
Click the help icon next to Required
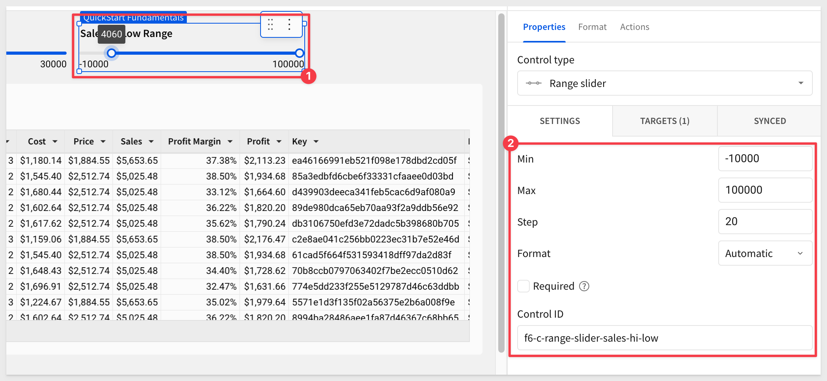click(x=584, y=286)
